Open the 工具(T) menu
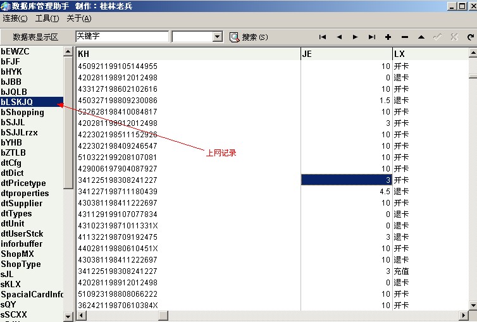This screenshot has height=322, width=477. [47, 18]
